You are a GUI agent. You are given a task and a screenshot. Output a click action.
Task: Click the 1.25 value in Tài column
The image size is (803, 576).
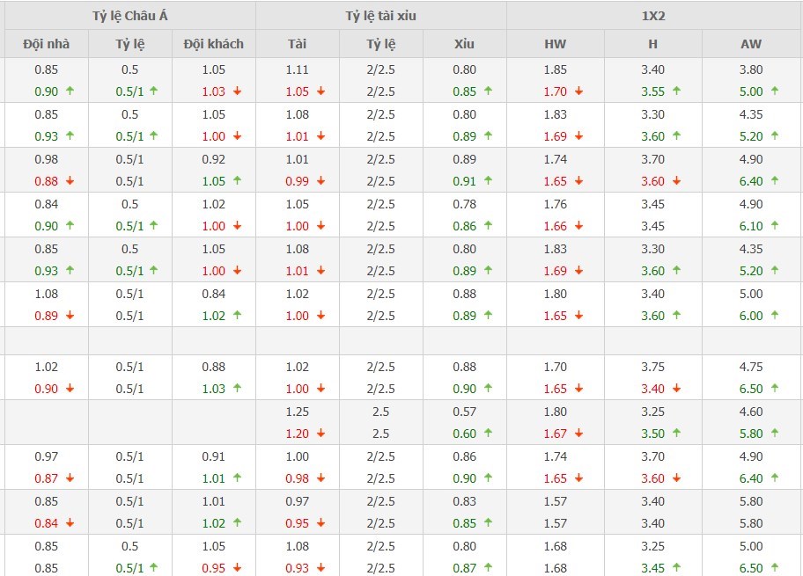click(x=298, y=412)
